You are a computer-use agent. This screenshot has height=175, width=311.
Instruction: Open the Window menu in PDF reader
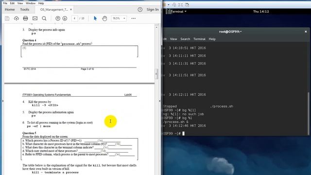(31, 3)
